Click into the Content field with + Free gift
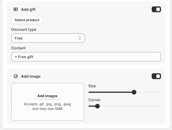Image resolution: width=172 pixels, height=130 pixels. 86,57
